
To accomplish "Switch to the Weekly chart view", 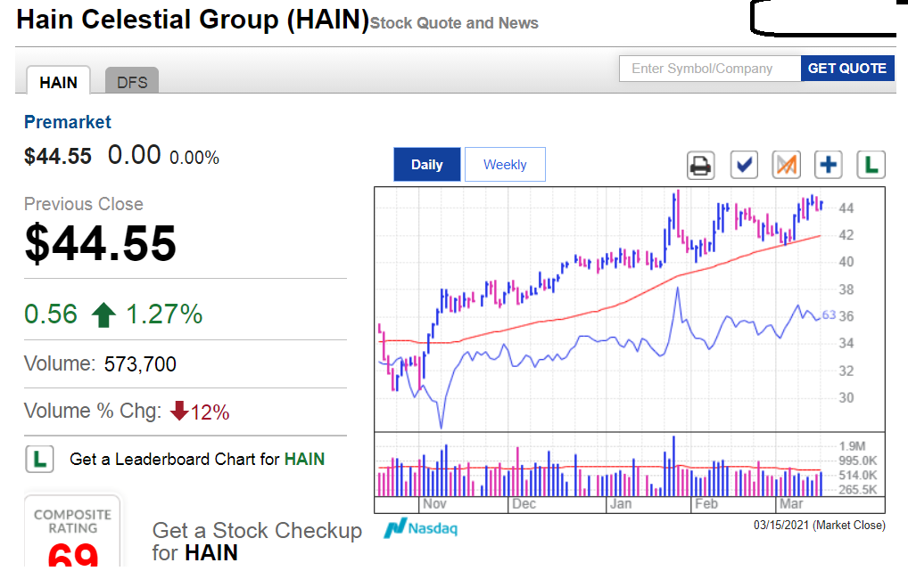I will click(x=505, y=164).
